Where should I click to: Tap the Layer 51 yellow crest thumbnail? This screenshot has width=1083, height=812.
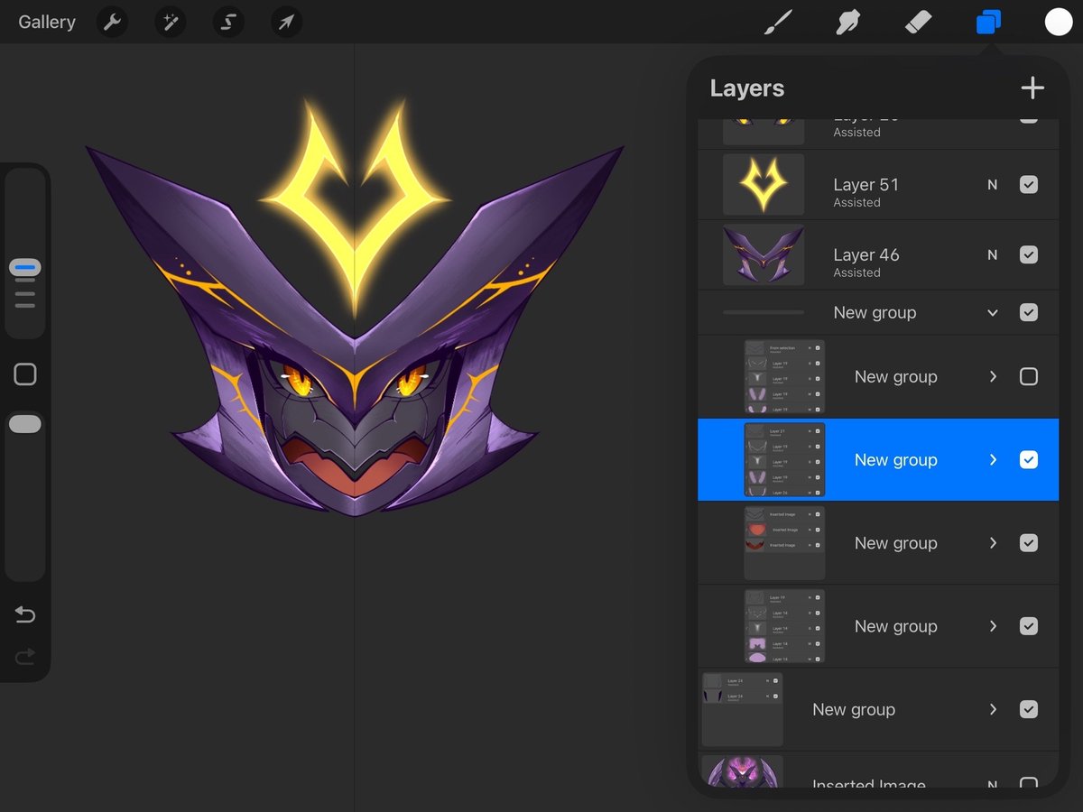coord(764,184)
